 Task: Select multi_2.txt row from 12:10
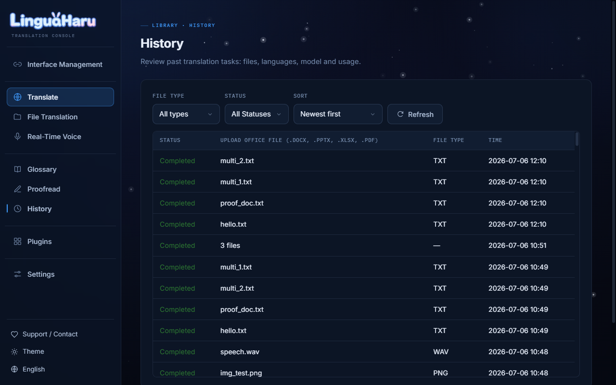pyautogui.click(x=364, y=161)
